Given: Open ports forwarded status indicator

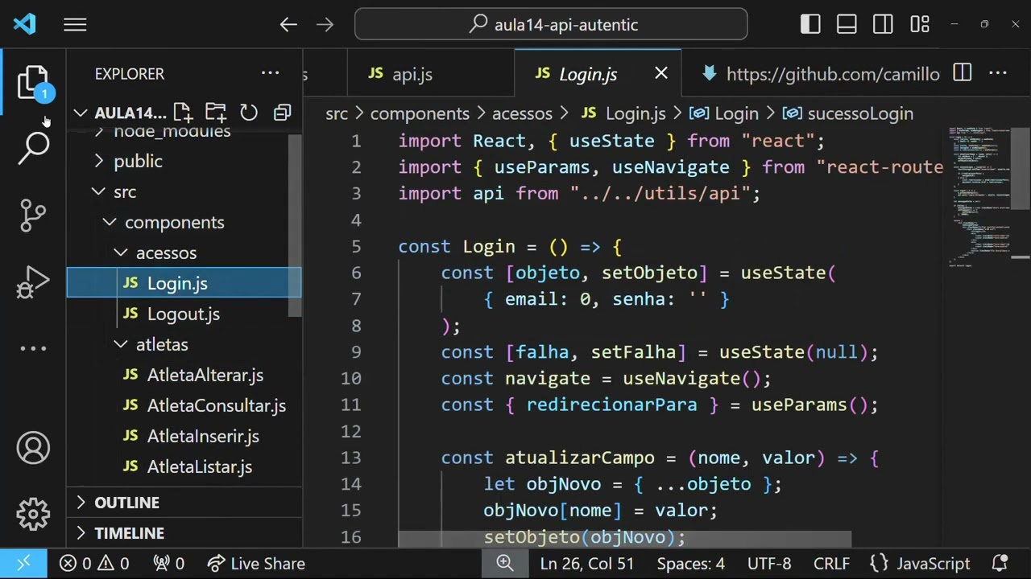Looking at the screenshot, I should click(168, 564).
